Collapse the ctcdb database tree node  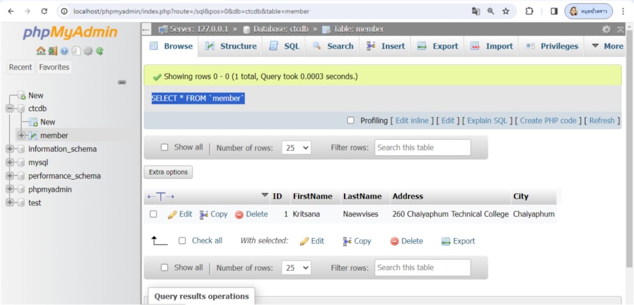(x=10, y=108)
